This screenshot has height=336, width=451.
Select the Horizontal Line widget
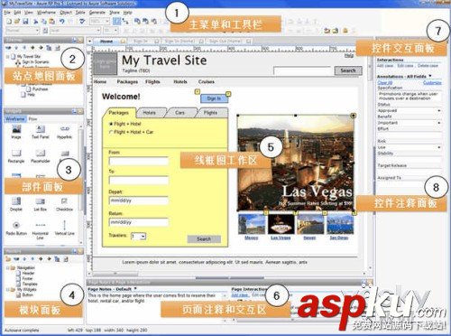tap(40, 230)
